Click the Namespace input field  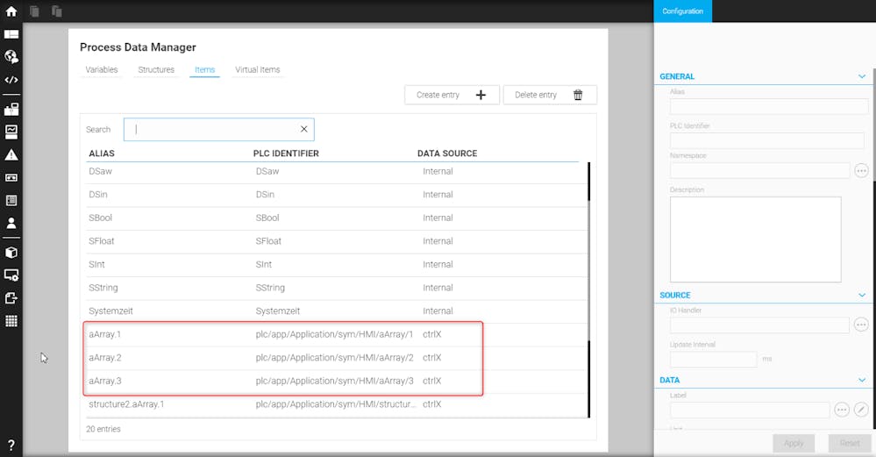click(x=759, y=170)
